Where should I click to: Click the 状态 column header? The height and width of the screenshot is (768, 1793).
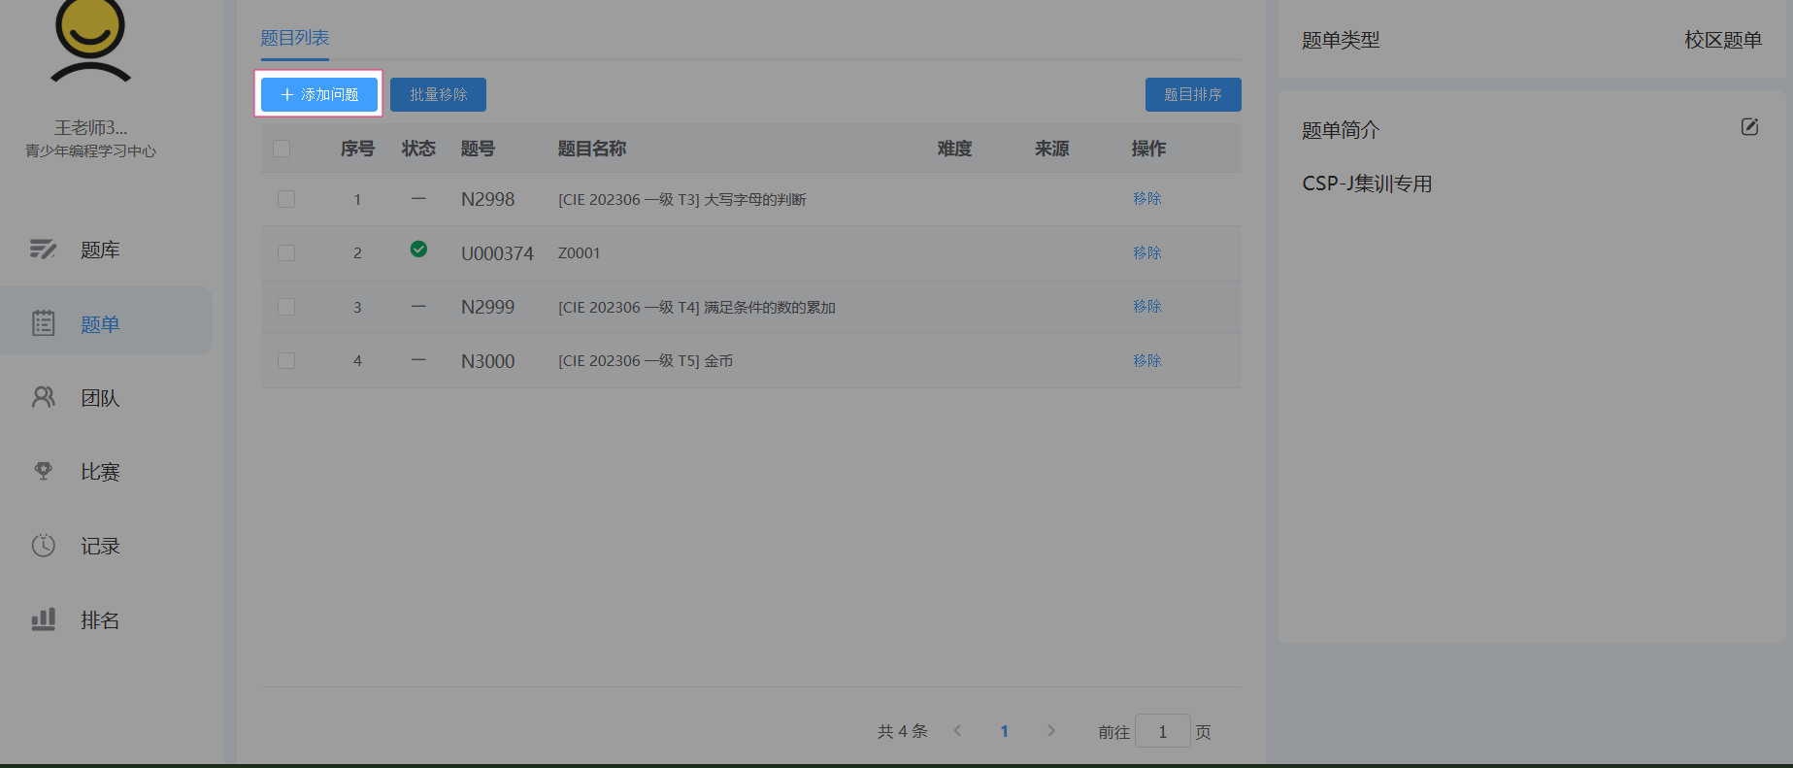[418, 149]
